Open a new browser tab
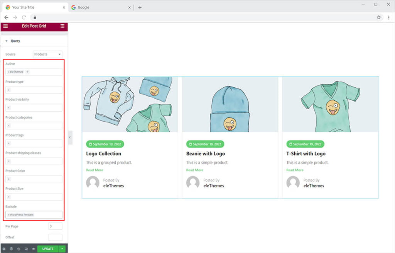This screenshot has height=253, width=395. point(140,7)
